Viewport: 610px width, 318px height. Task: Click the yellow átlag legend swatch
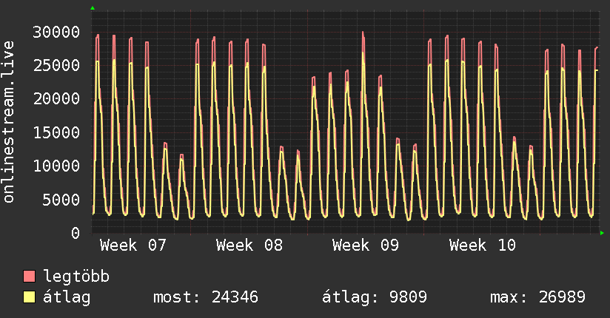29,297
